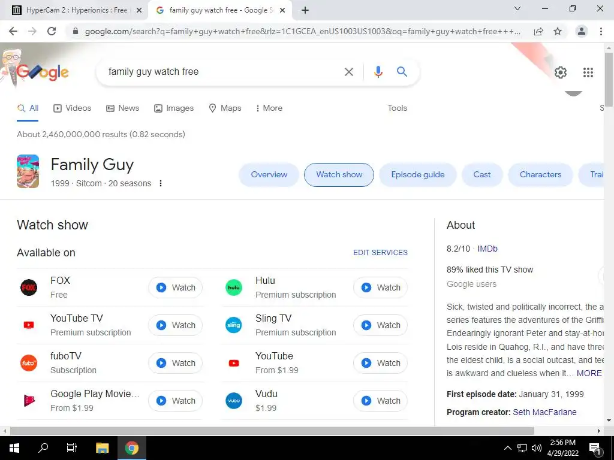Switch to Videos search results
The image size is (614, 460).
[72, 108]
